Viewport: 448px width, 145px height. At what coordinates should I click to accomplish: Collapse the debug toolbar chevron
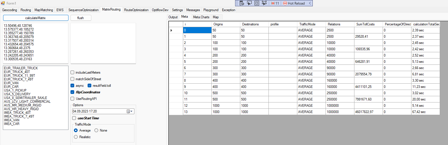[x=310, y=3]
